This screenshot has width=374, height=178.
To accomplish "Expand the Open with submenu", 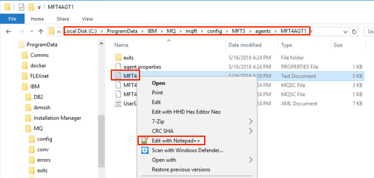I will point(196,160).
